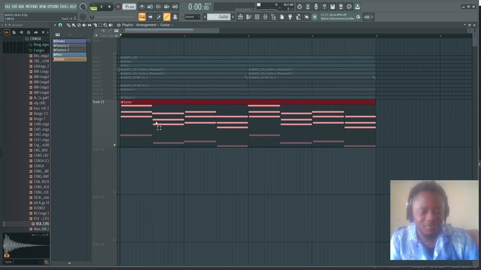Toggle Playlist magnet snap icon
The width and height of the screenshot is (481, 270).
(x=60, y=25)
